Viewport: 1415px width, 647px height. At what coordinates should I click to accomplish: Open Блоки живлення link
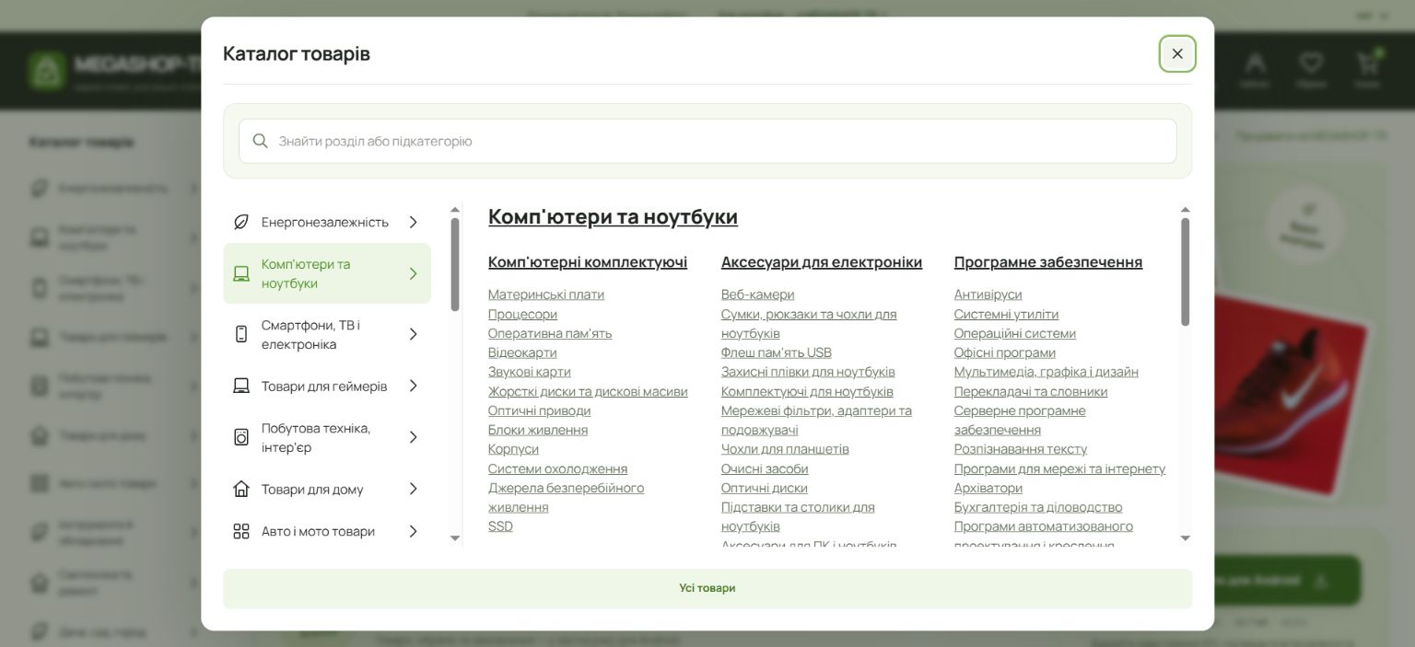(x=538, y=430)
